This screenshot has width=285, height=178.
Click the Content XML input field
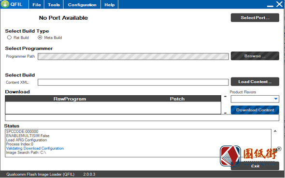click(133, 82)
